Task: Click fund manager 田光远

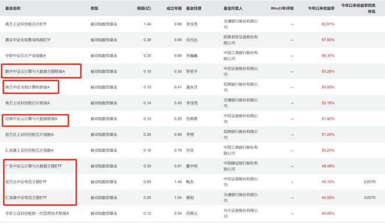Action: pos(192,40)
